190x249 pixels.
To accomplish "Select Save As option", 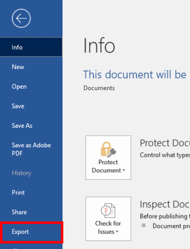I will pos(31,126).
